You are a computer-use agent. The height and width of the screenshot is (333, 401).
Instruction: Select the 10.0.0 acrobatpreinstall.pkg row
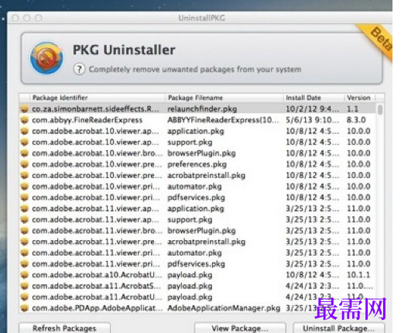(197, 175)
